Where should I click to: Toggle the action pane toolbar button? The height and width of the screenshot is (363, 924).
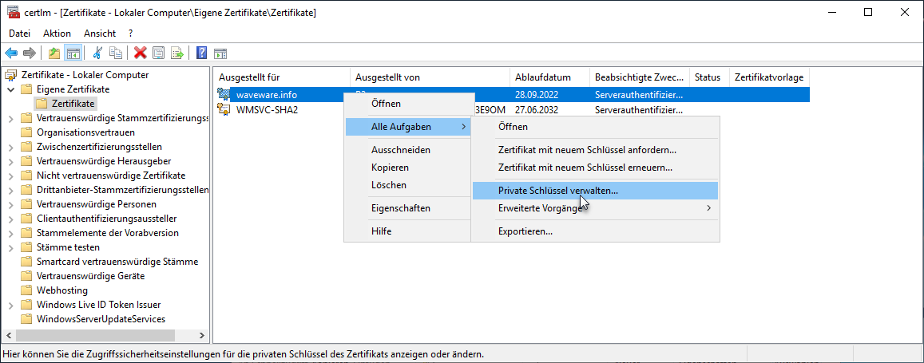(x=220, y=53)
